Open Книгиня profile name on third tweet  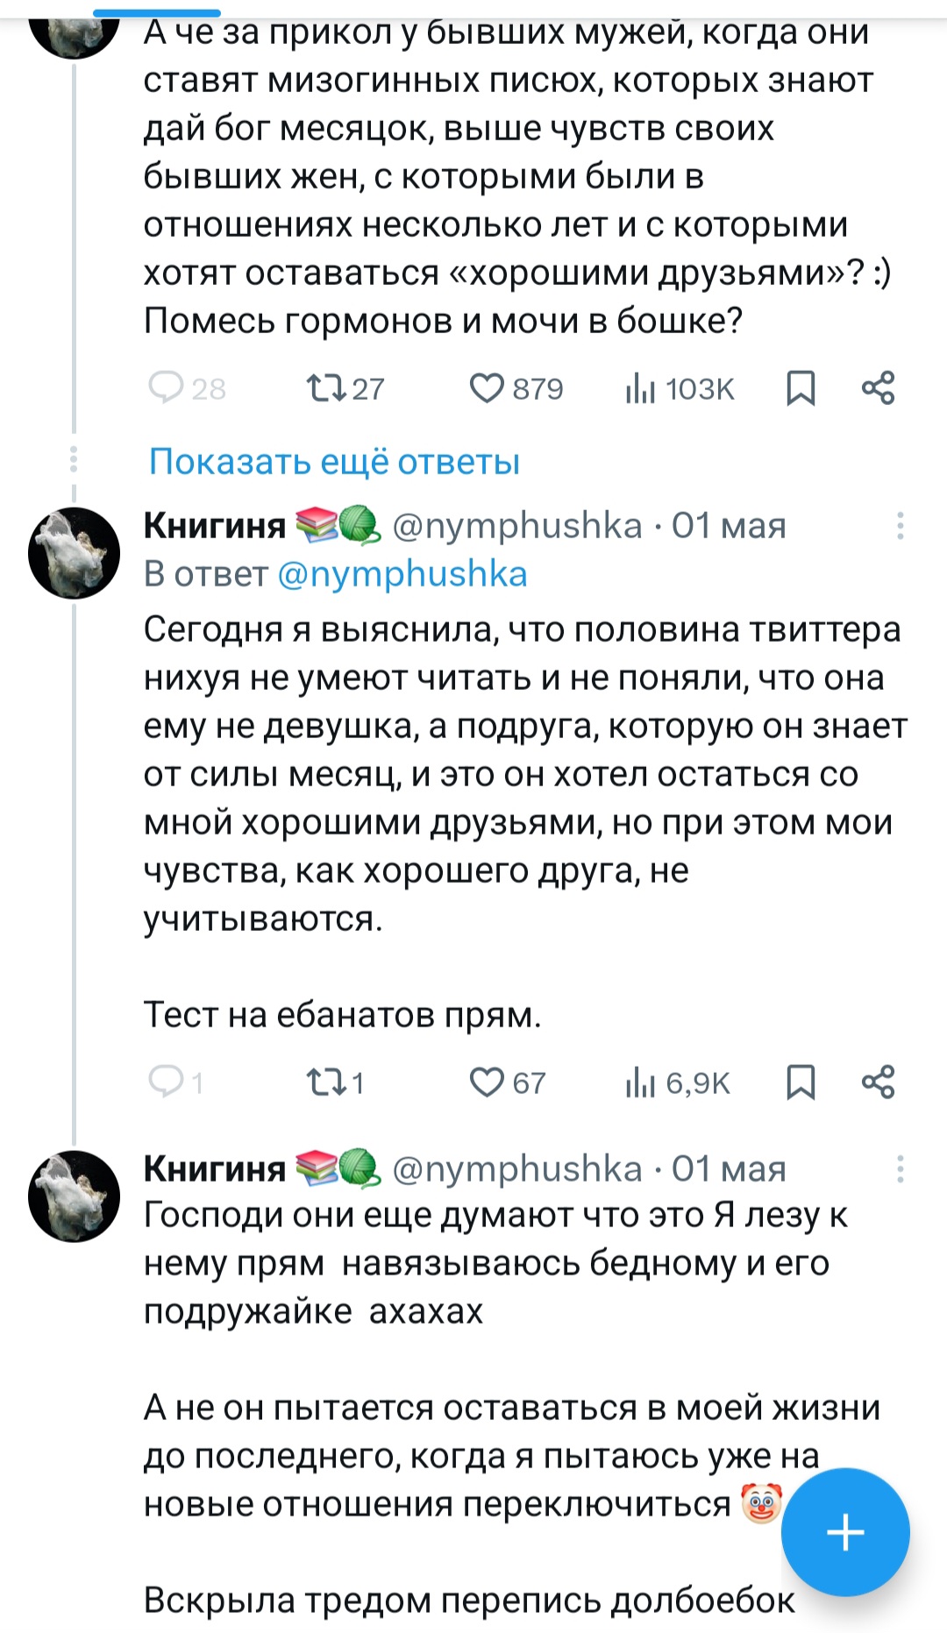(215, 1168)
